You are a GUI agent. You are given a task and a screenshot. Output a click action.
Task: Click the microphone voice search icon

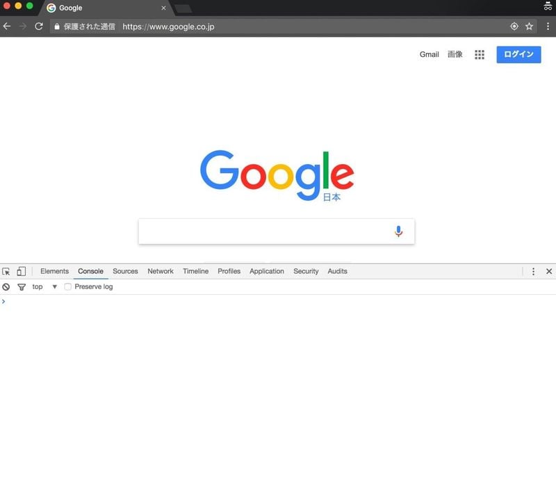point(398,231)
